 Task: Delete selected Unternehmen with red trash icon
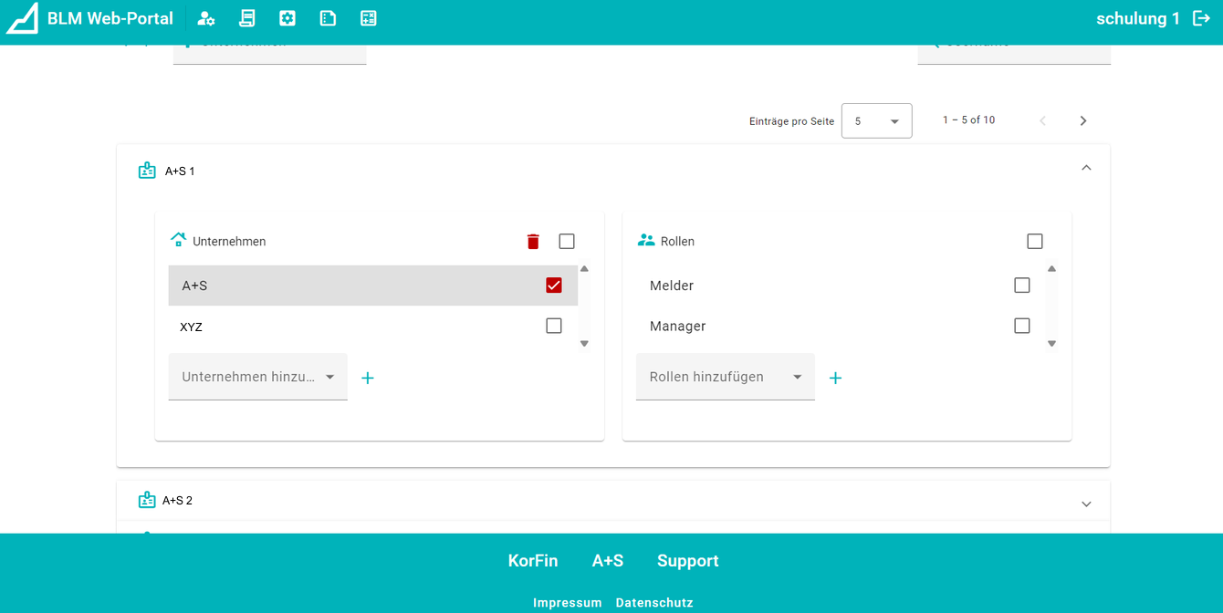(x=533, y=242)
